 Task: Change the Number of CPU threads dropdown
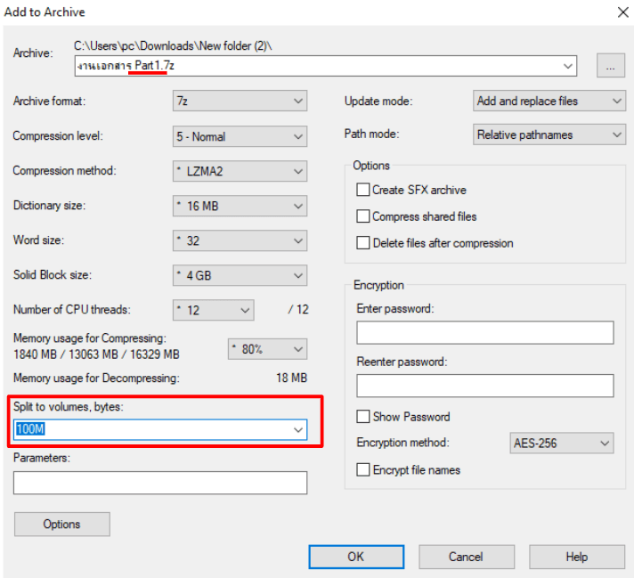pos(214,310)
